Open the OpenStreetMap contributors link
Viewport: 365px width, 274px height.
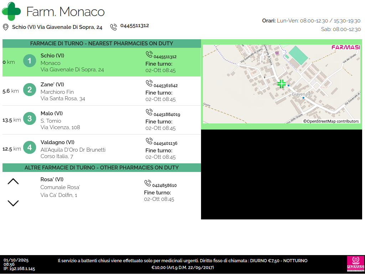(x=331, y=121)
